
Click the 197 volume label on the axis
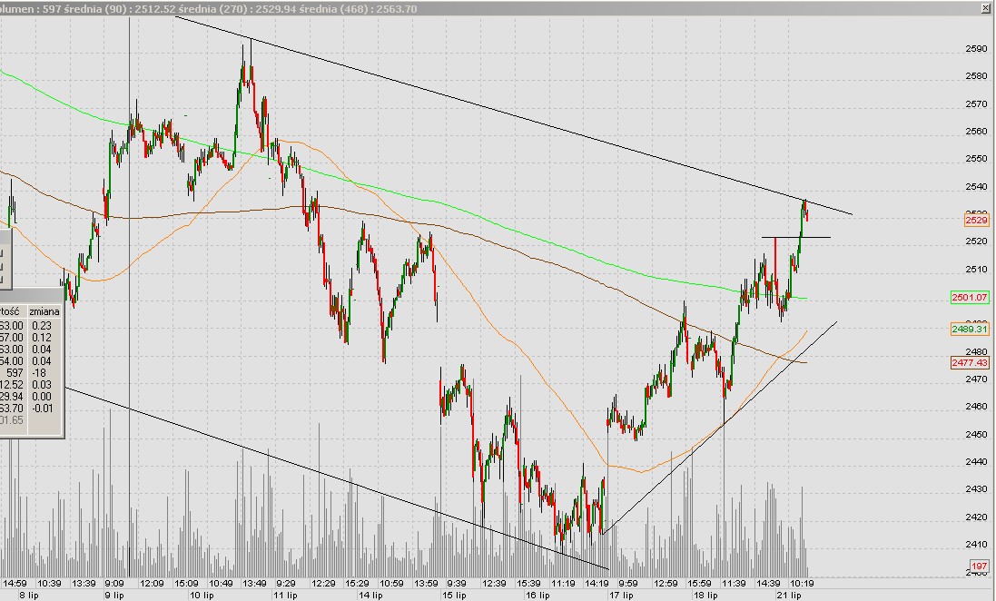coord(980,567)
